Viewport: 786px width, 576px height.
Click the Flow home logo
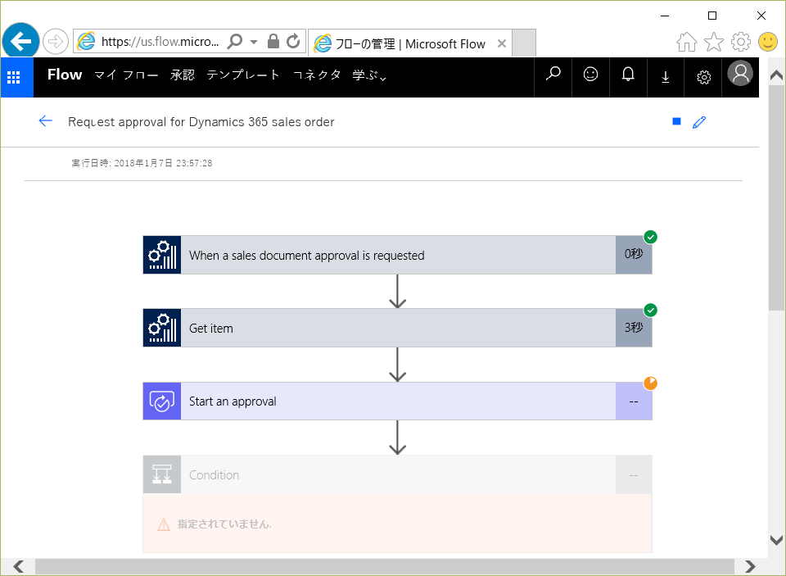65,75
